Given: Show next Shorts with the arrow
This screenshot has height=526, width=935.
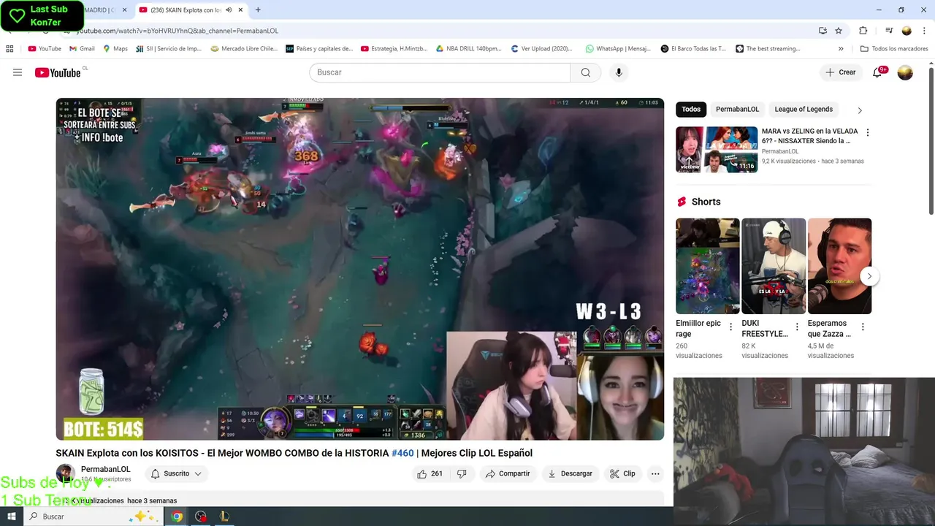Looking at the screenshot, I should click(x=869, y=276).
